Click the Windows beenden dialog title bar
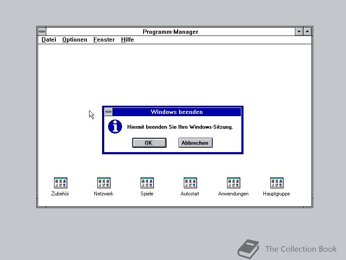Viewport: 346px width, 260px height. coord(177,112)
